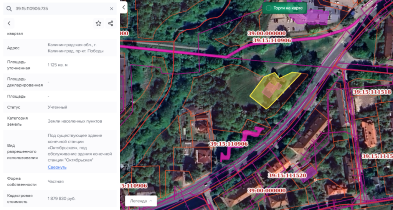393x210 pixels.
Task: Open the share icon for this parcel
Action: 111,23
